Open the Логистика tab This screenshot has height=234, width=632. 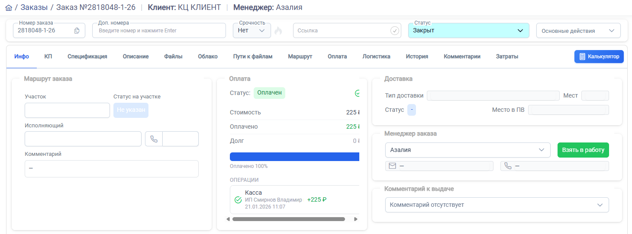pos(376,57)
